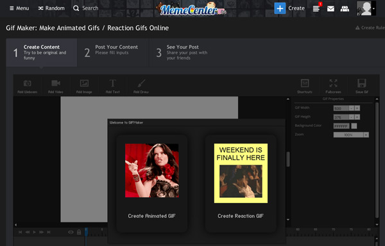
Task: Toggle the timeline lock icon
Action: (x=79, y=232)
